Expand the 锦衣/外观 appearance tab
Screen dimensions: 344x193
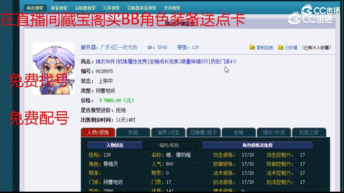[274, 132]
